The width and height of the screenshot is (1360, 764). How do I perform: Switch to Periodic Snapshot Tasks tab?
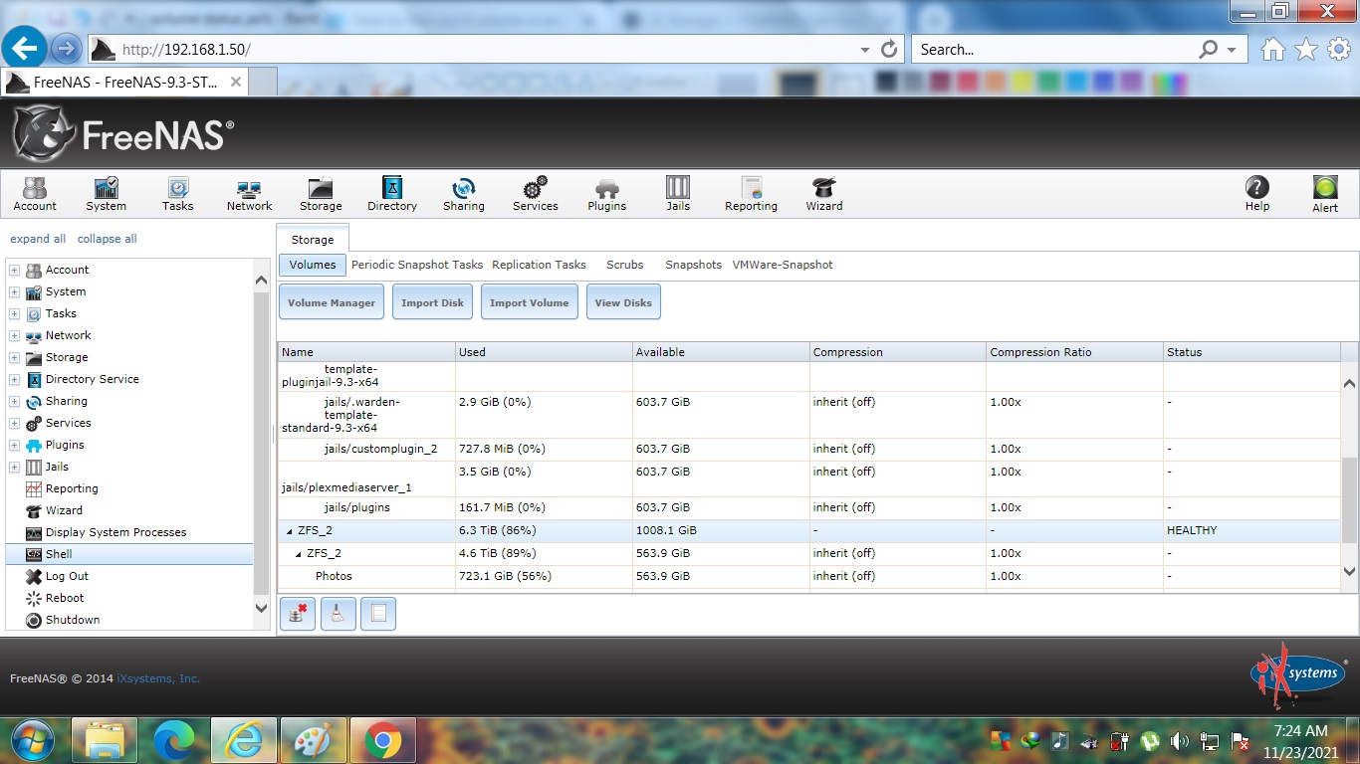(x=417, y=265)
